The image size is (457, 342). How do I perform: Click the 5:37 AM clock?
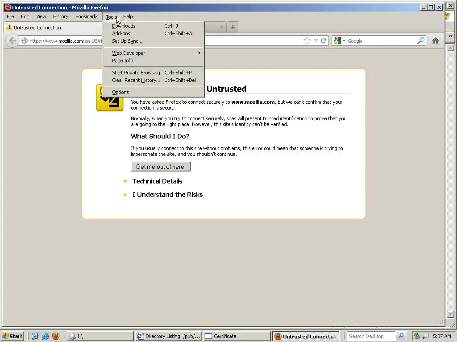point(442,336)
